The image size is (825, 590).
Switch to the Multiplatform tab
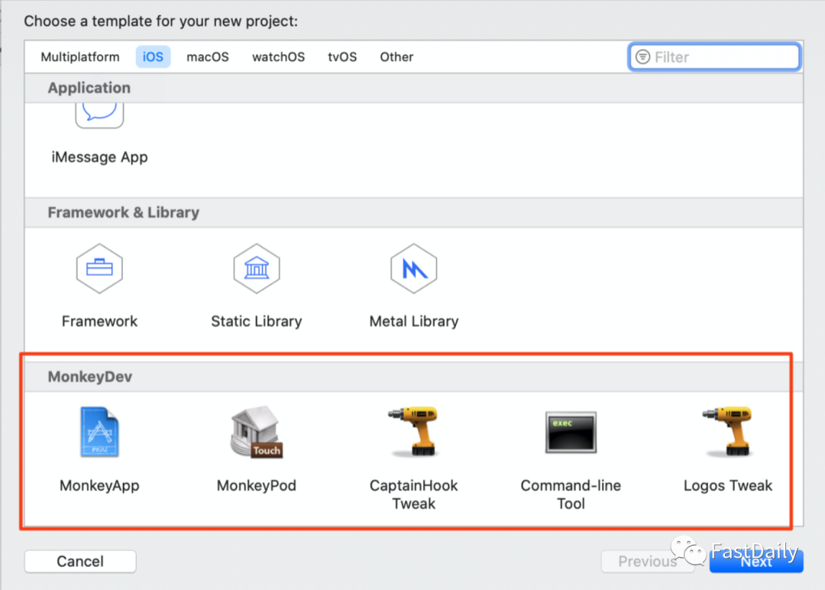pyautogui.click(x=80, y=57)
